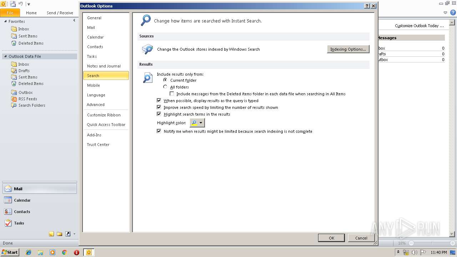Launch Internet Explorer from the taskbar
This screenshot has width=457, height=257.
pos(29,252)
